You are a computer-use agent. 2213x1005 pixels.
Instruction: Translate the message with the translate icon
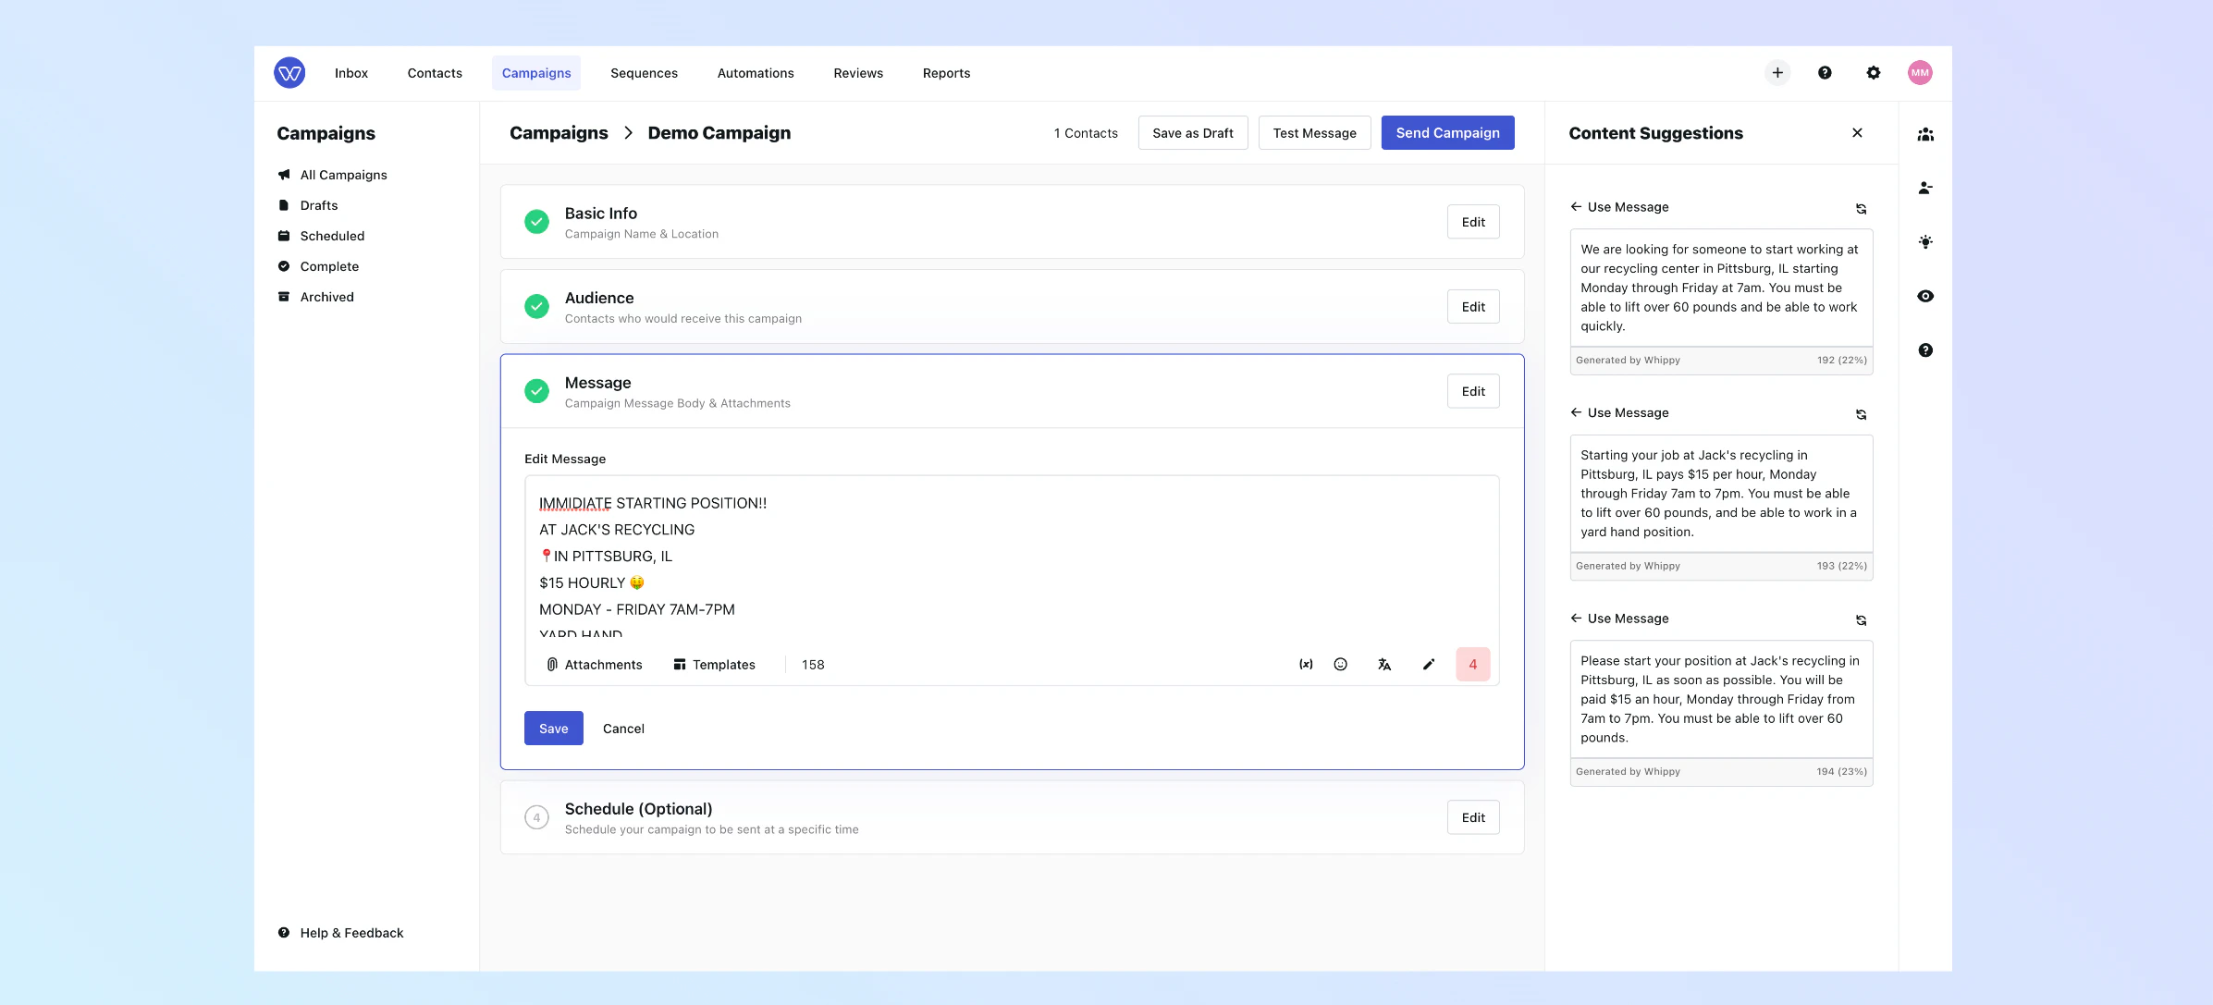click(1384, 664)
